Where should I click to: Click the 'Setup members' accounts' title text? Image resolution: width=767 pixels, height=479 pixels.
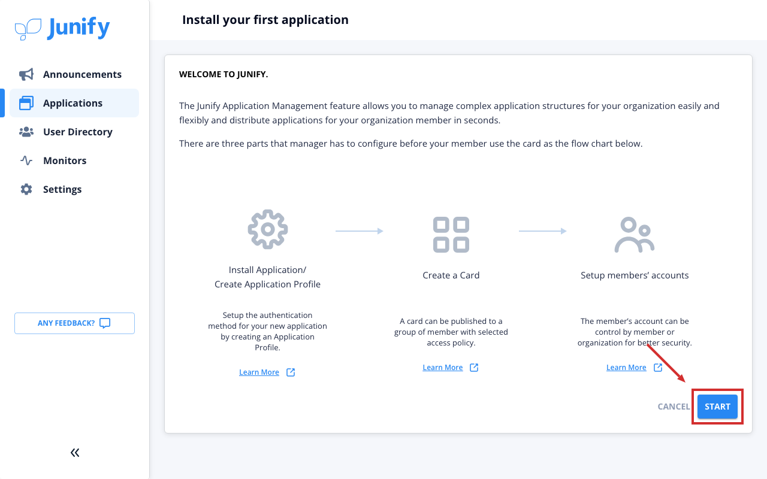[635, 275]
